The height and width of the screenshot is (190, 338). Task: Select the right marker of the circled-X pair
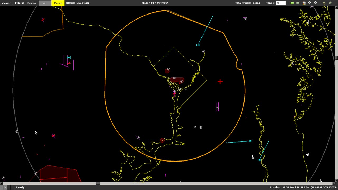(201, 127)
